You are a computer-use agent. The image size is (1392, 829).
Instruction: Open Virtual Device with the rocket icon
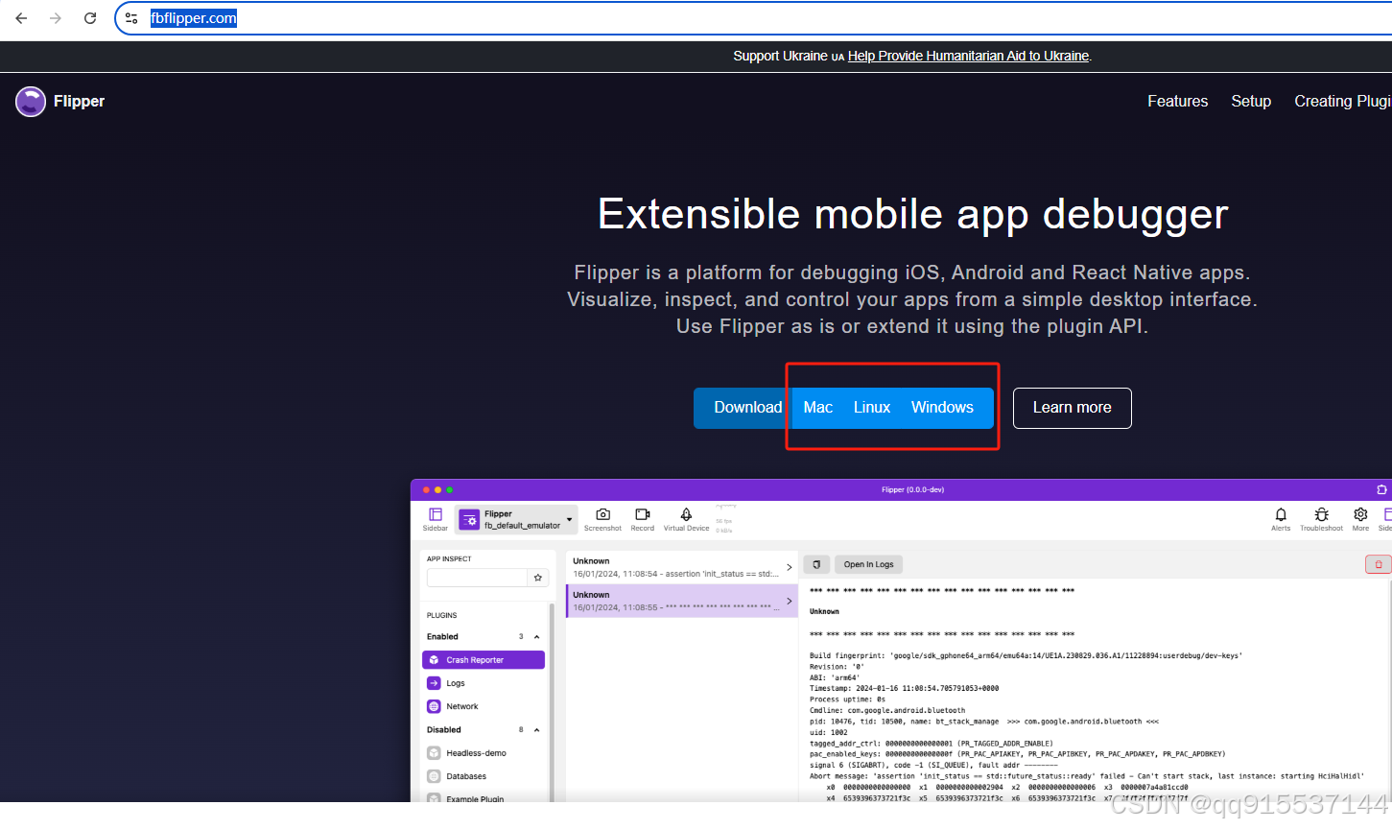(686, 519)
